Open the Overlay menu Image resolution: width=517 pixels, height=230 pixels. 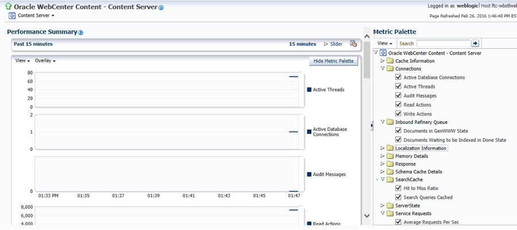coord(45,61)
